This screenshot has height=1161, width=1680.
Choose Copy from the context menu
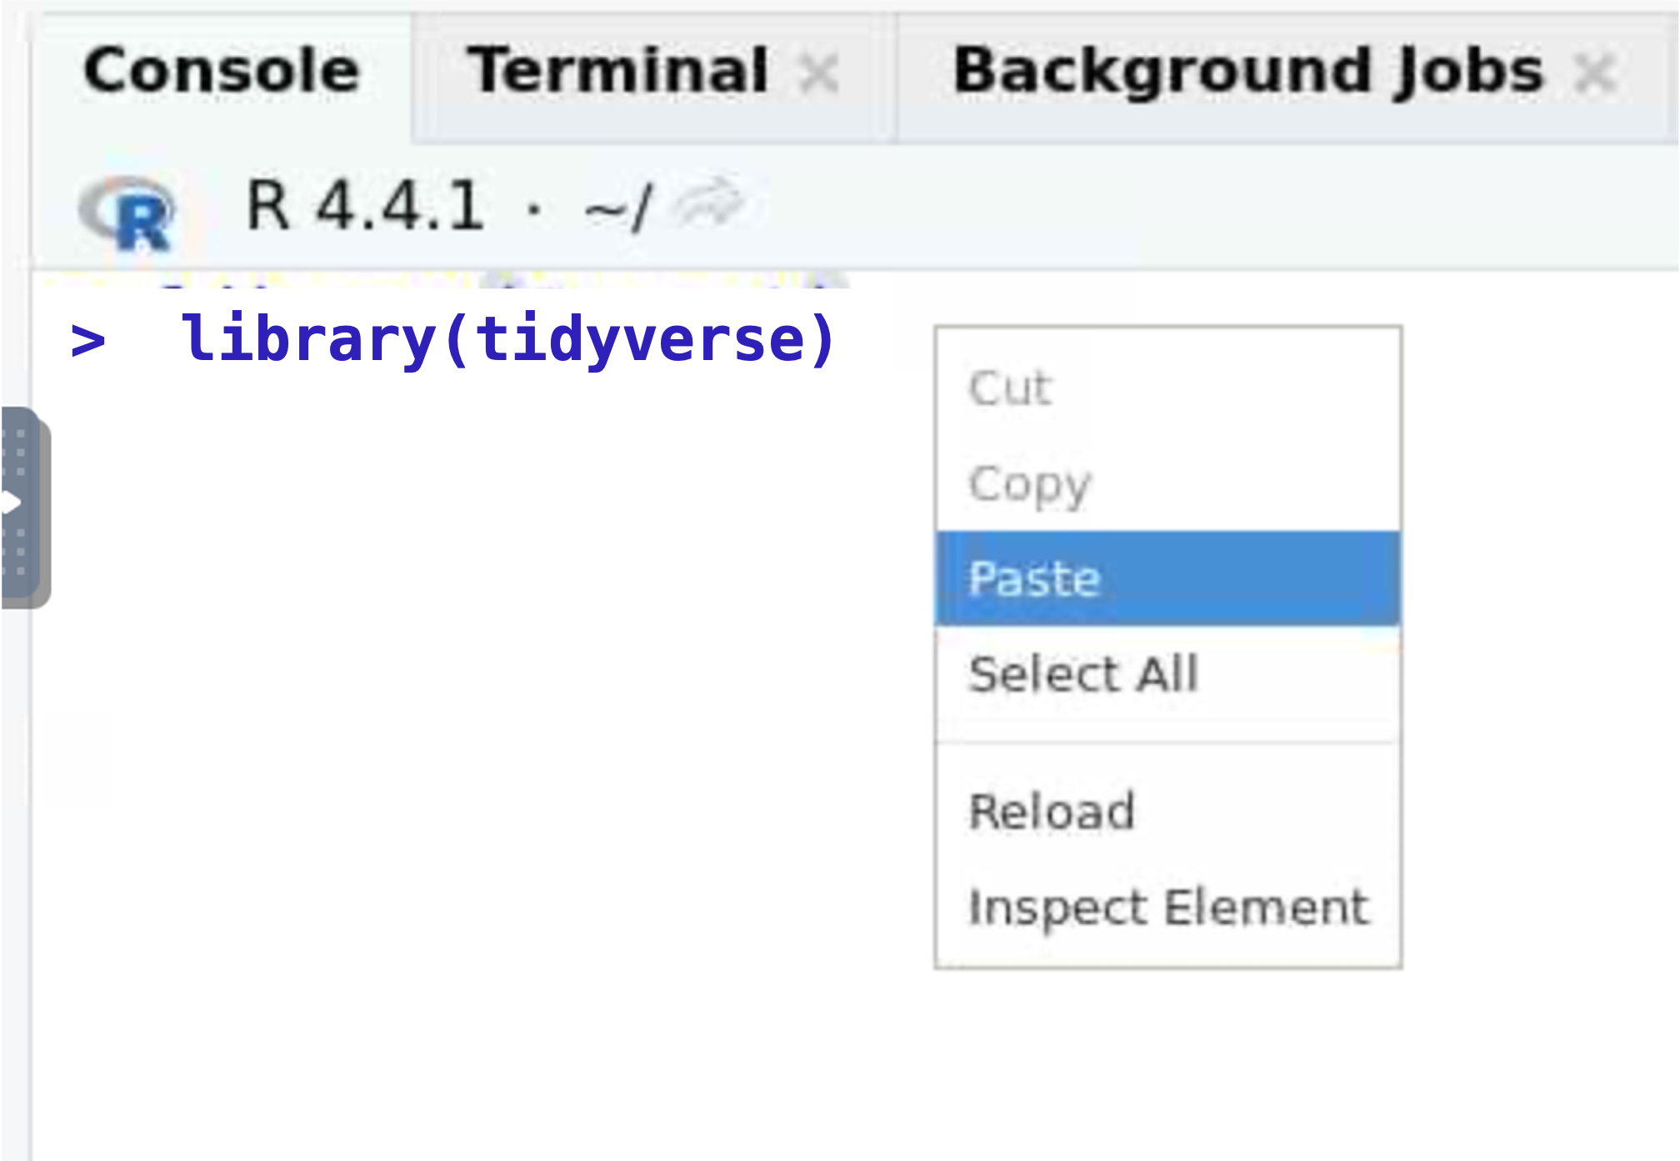1029,483
